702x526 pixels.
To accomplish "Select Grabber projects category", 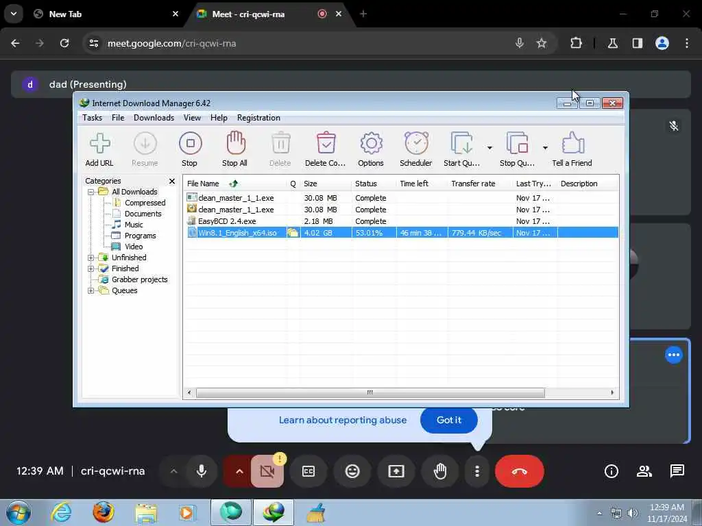I will (140, 279).
